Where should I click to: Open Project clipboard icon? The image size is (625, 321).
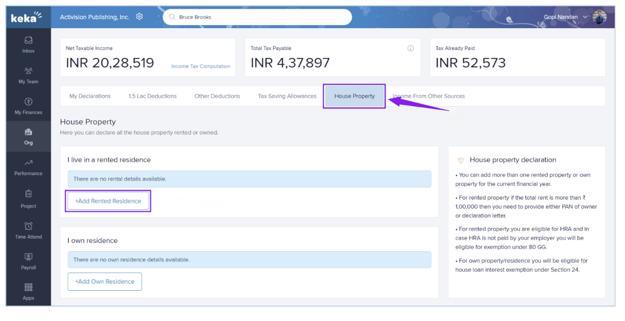click(x=28, y=194)
